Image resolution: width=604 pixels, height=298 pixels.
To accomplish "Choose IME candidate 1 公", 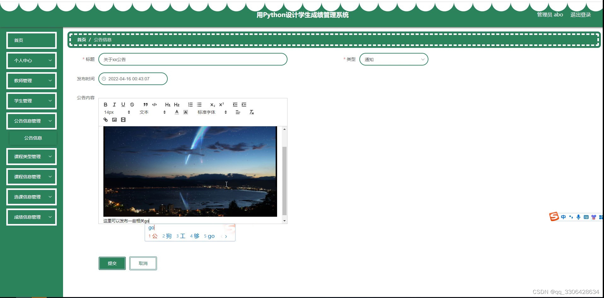I will tap(153, 236).
